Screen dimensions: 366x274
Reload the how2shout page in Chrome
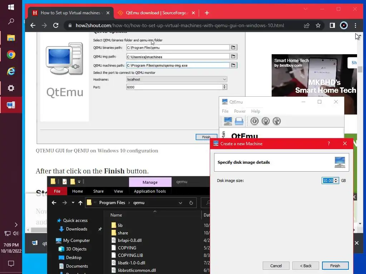pyautogui.click(x=56, y=25)
